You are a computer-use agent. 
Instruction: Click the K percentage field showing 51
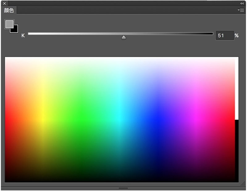pos(225,35)
